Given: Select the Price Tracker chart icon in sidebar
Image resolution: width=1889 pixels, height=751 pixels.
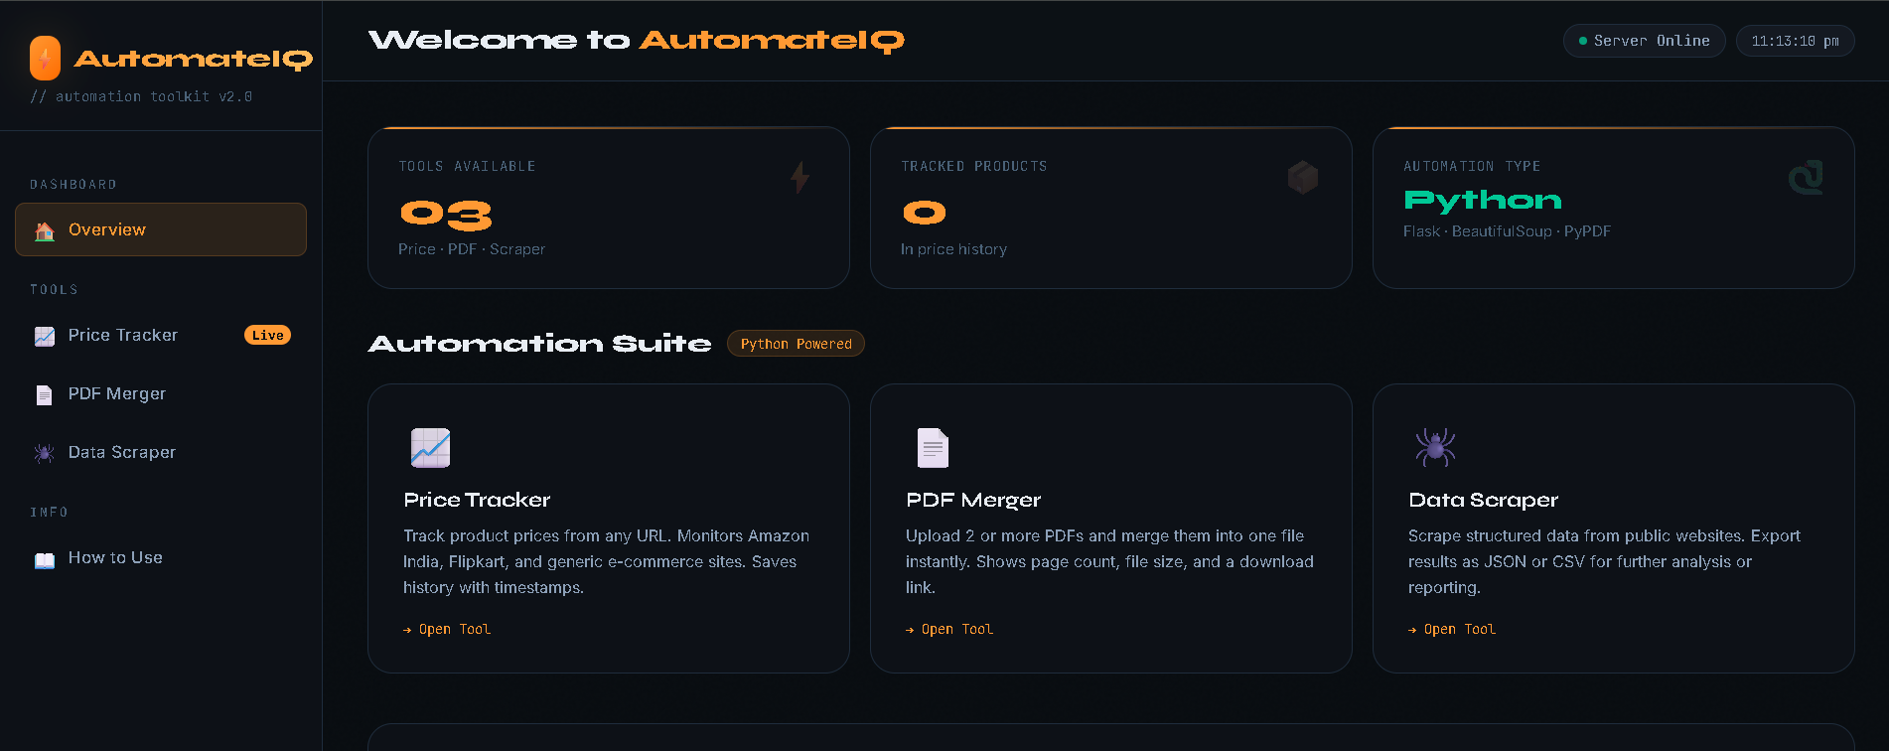Looking at the screenshot, I should click(x=44, y=336).
